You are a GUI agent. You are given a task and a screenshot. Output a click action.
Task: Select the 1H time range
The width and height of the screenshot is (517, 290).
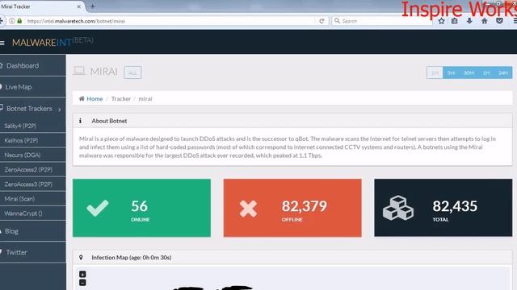[486, 72]
